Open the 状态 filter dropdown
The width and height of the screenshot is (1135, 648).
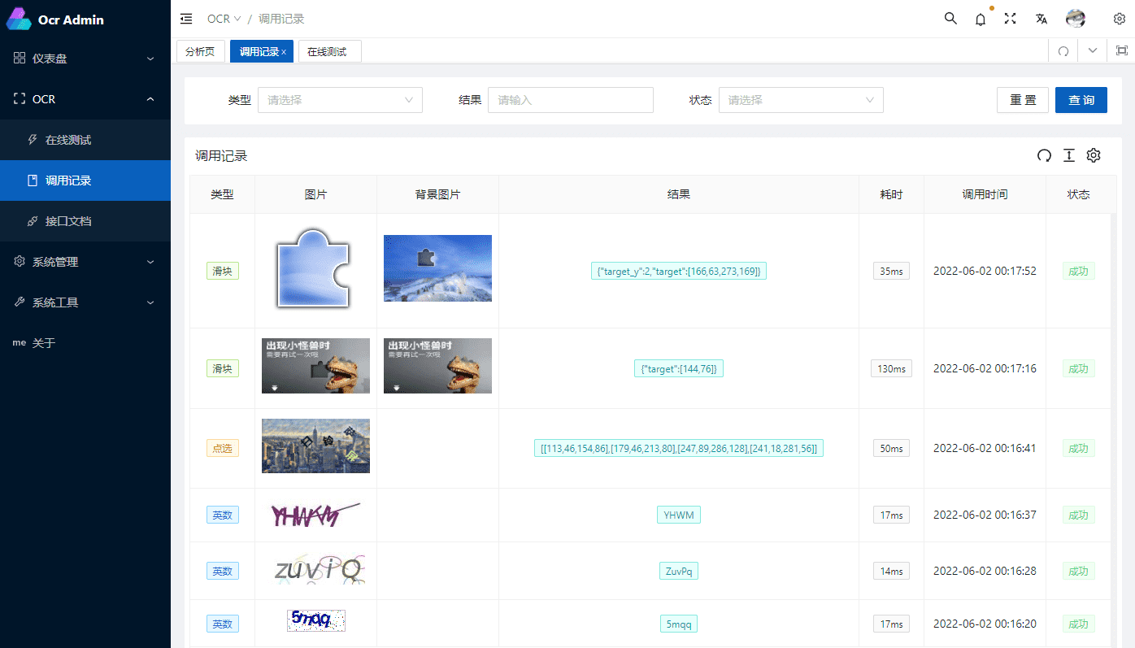(x=800, y=100)
